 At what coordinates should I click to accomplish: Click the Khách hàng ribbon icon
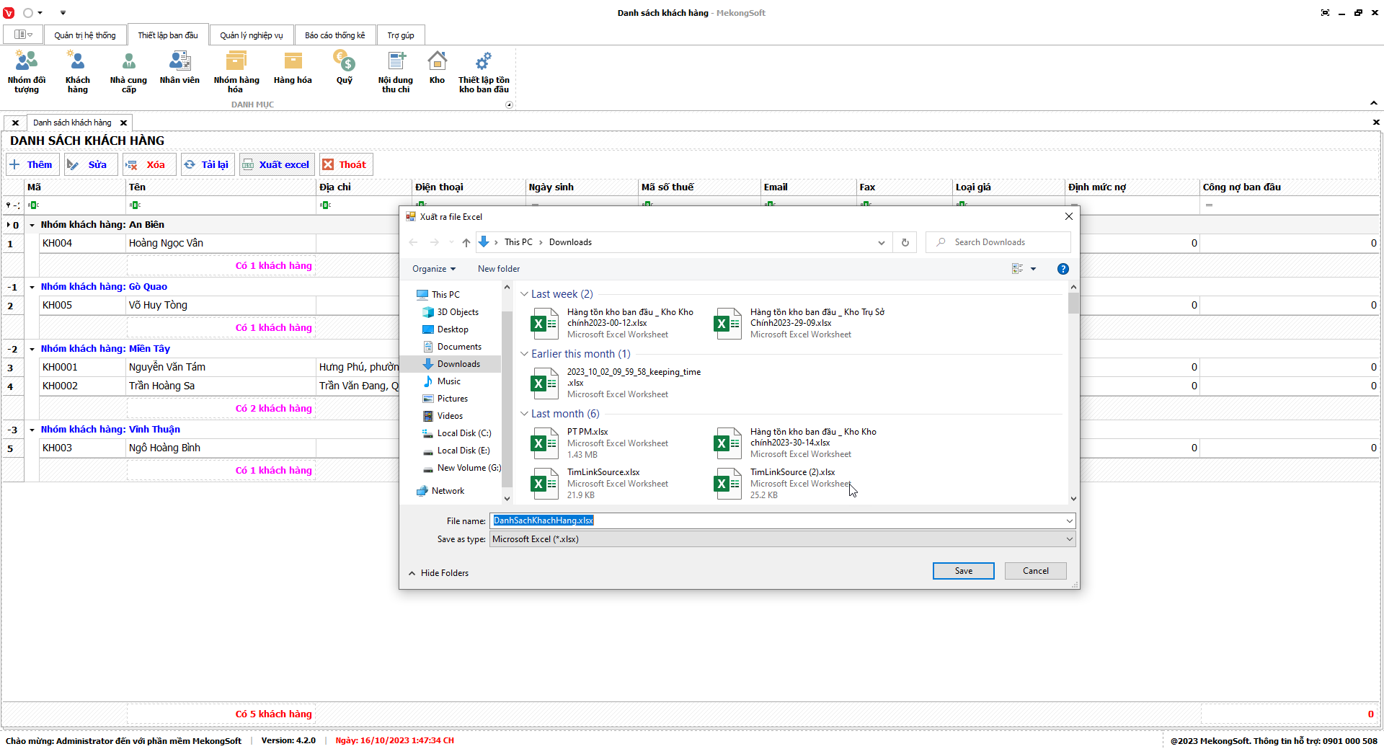coord(77,71)
